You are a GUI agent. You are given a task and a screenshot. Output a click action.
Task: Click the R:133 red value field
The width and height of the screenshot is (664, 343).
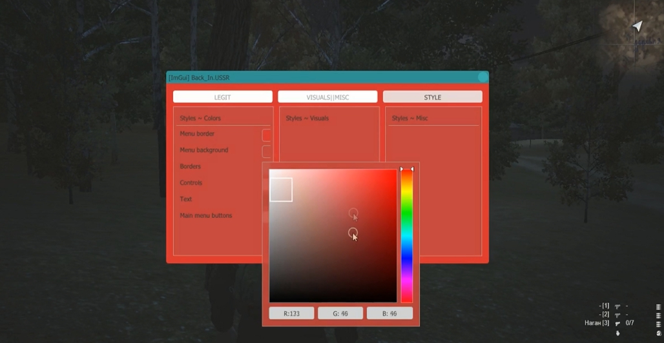coord(291,313)
